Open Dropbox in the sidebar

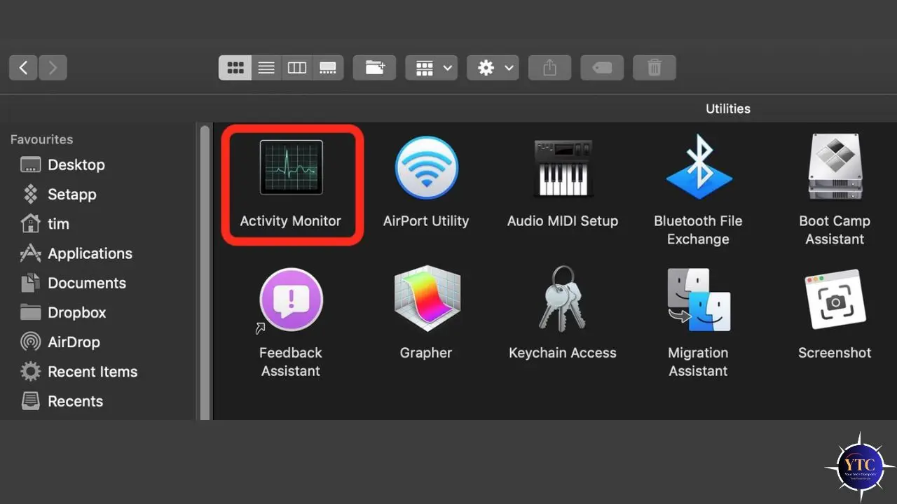pos(63,313)
